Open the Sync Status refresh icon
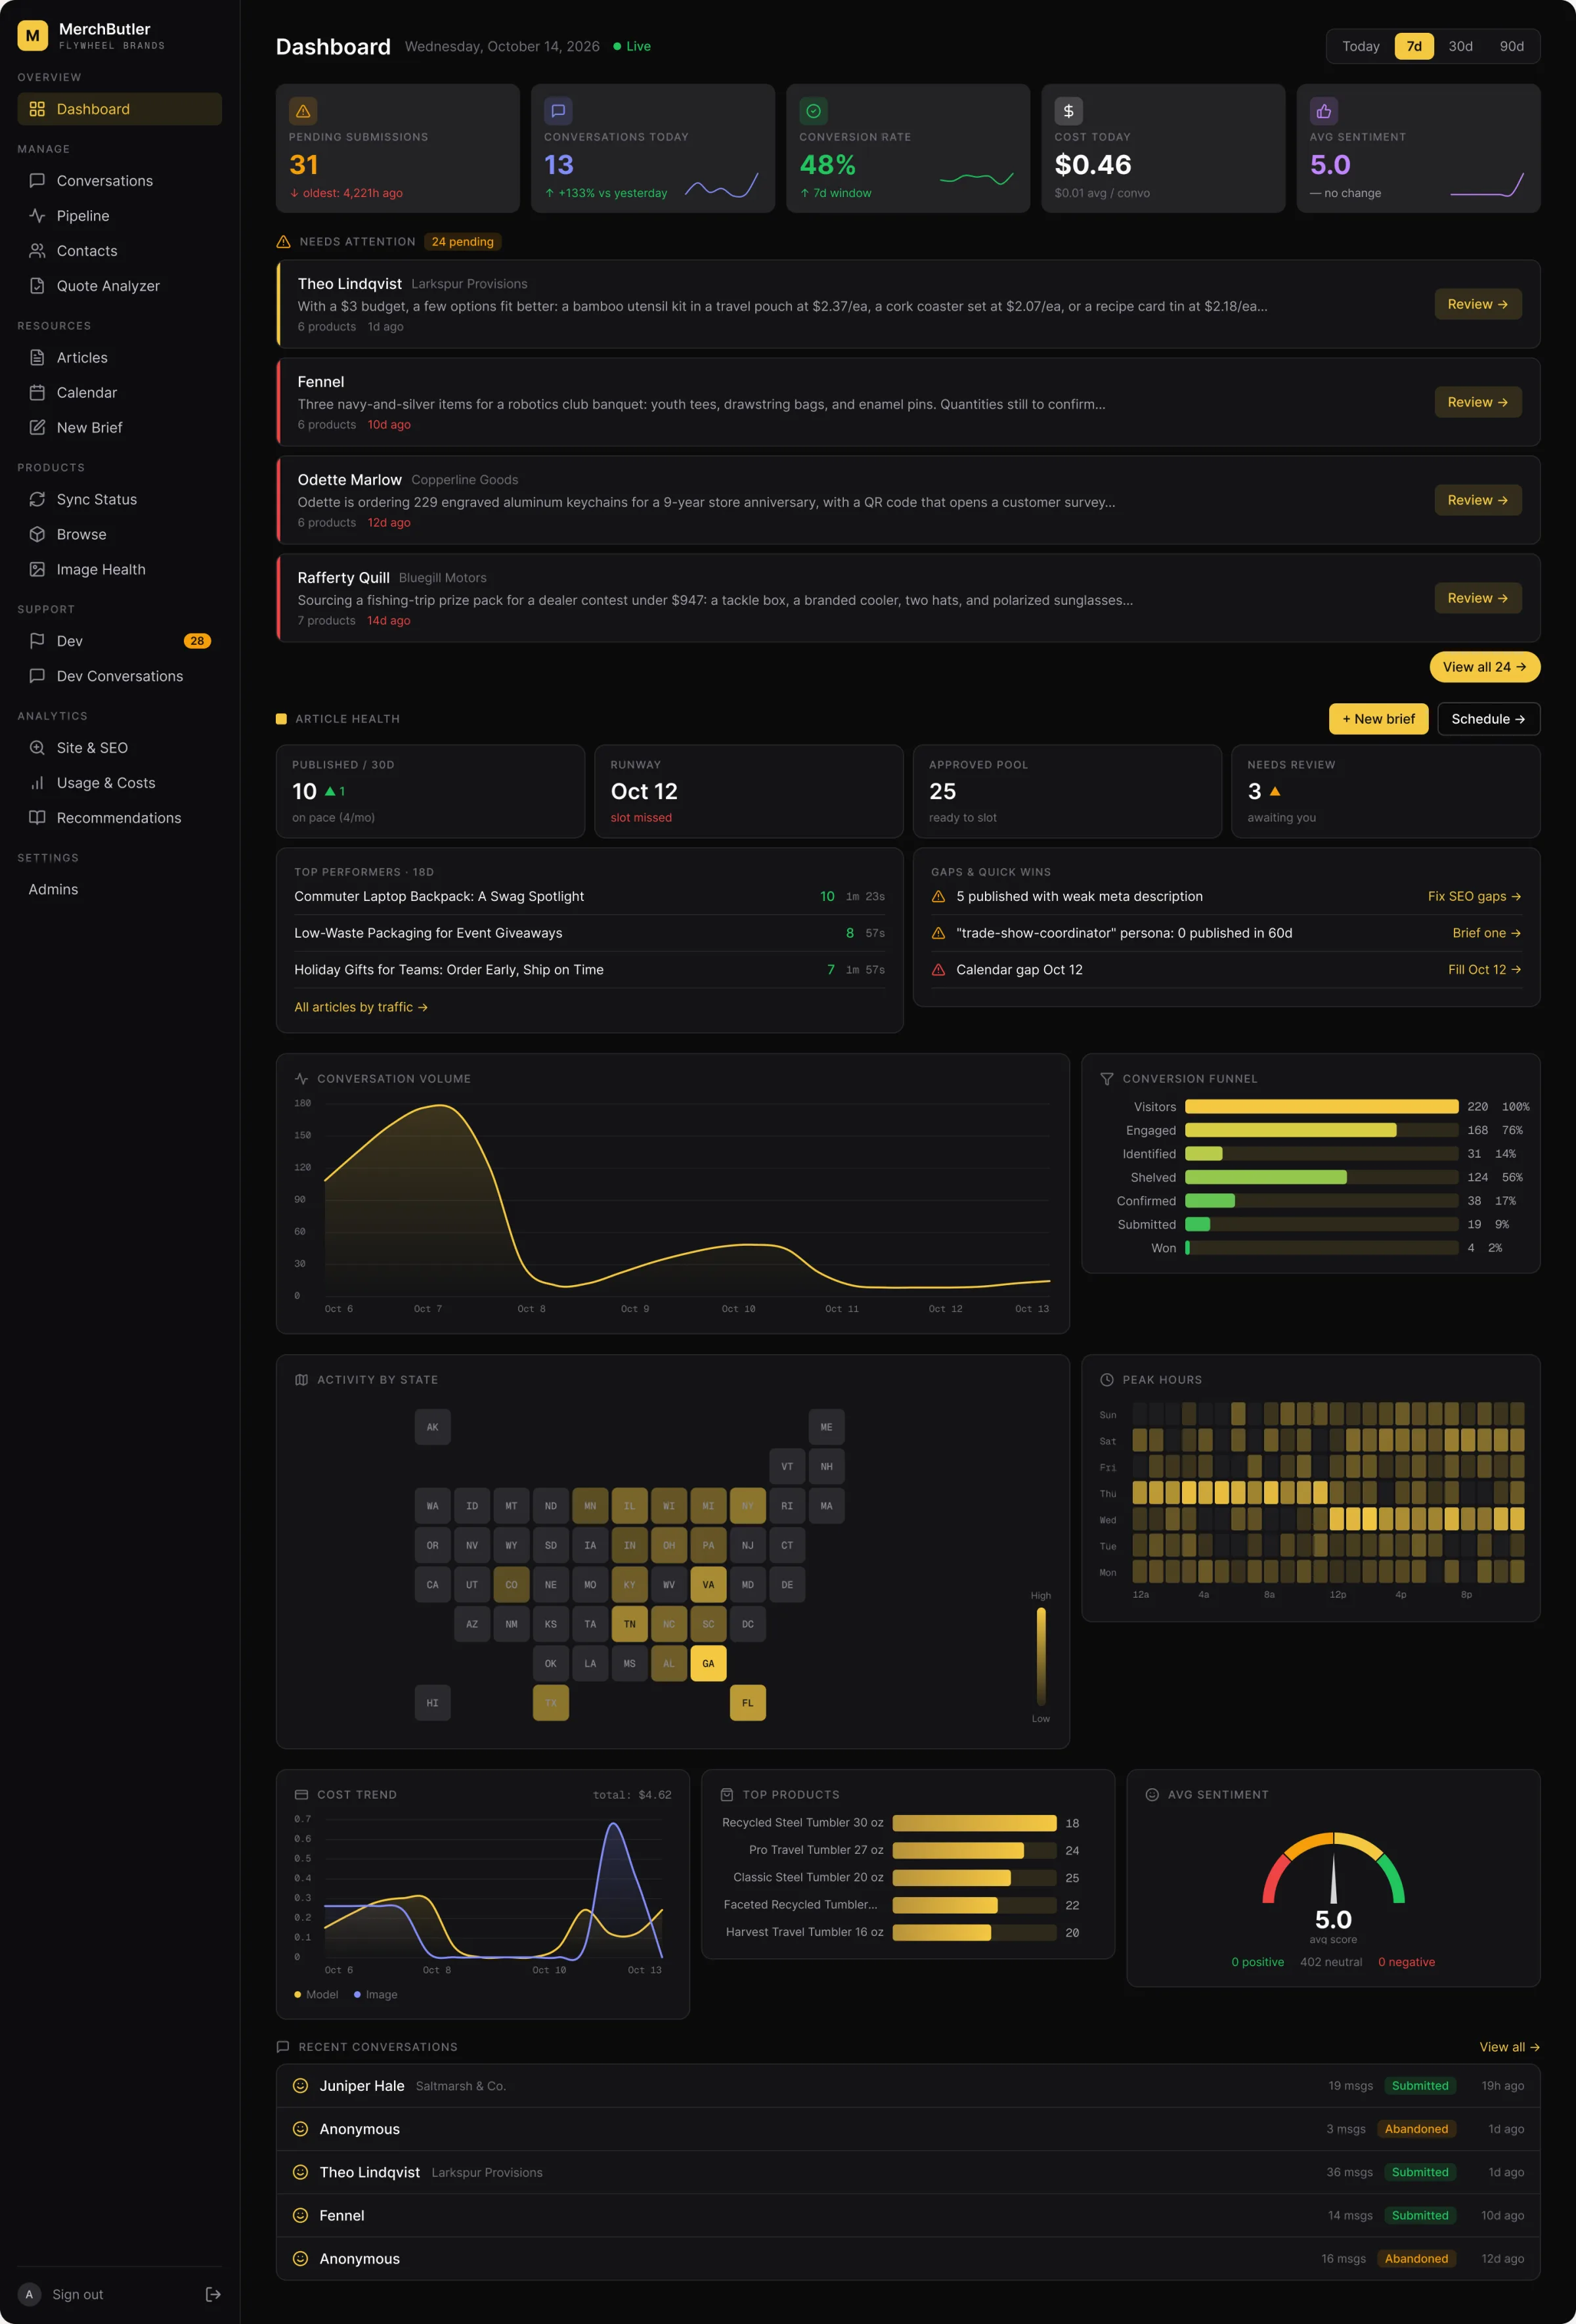 [37, 499]
